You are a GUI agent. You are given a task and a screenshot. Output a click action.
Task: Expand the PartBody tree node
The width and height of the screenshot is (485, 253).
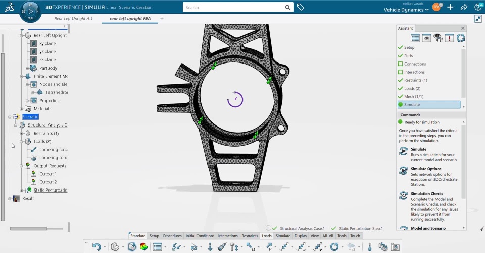(27, 68)
